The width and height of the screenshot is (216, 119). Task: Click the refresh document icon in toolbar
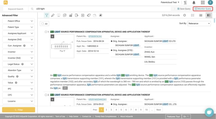tap(65, 15)
